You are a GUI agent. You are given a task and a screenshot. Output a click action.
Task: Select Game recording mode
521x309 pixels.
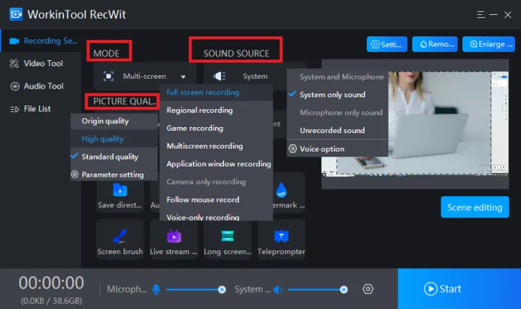click(x=217, y=129)
